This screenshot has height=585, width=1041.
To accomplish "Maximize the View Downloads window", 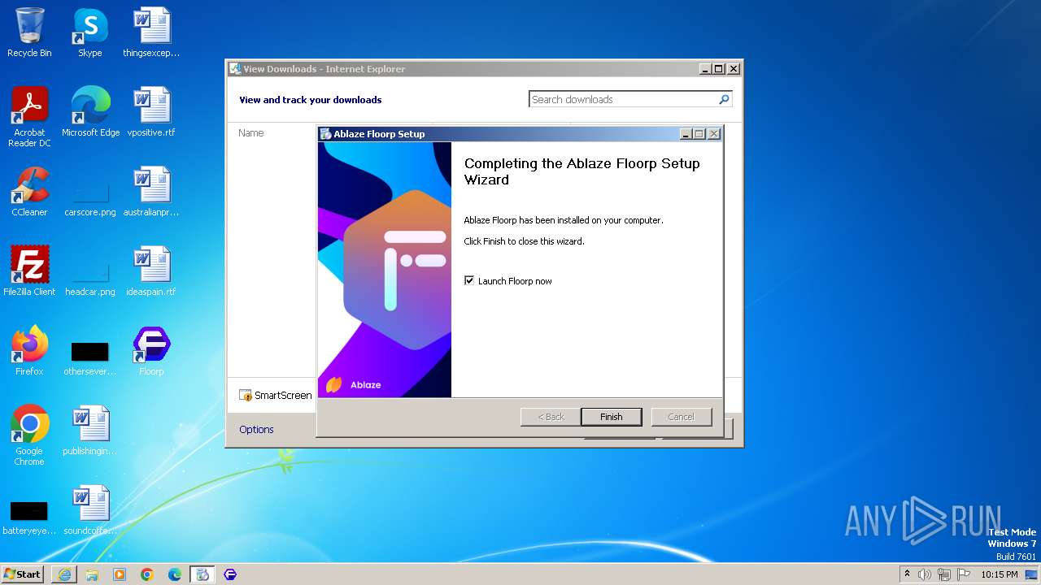I will click(718, 69).
